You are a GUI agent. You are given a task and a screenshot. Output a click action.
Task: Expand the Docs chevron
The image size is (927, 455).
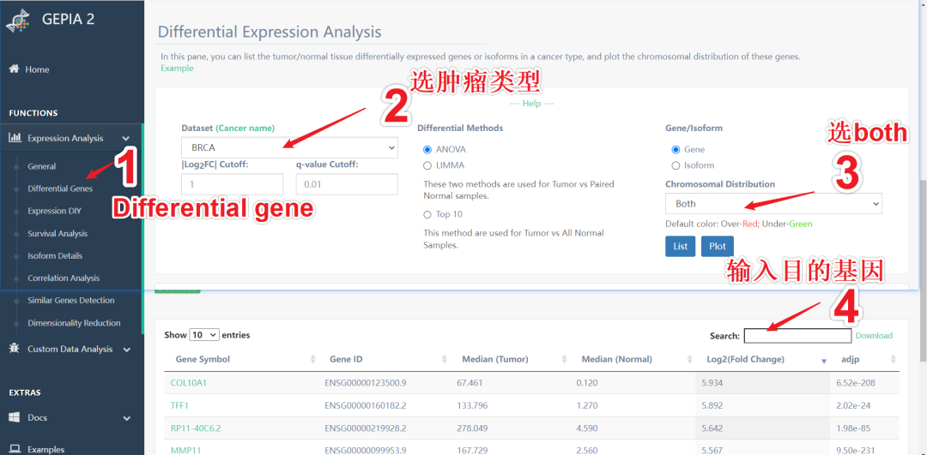[x=126, y=418]
